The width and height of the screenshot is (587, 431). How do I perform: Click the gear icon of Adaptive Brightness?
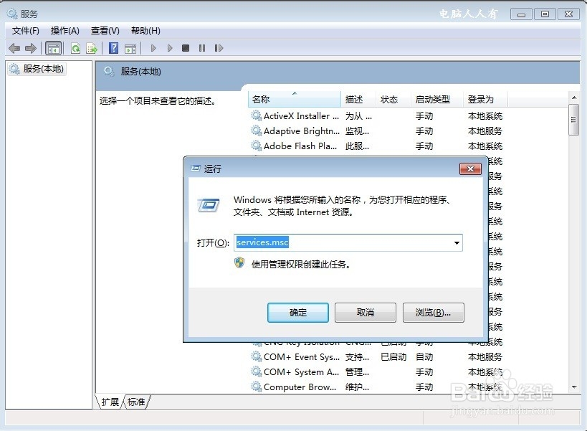click(x=257, y=131)
